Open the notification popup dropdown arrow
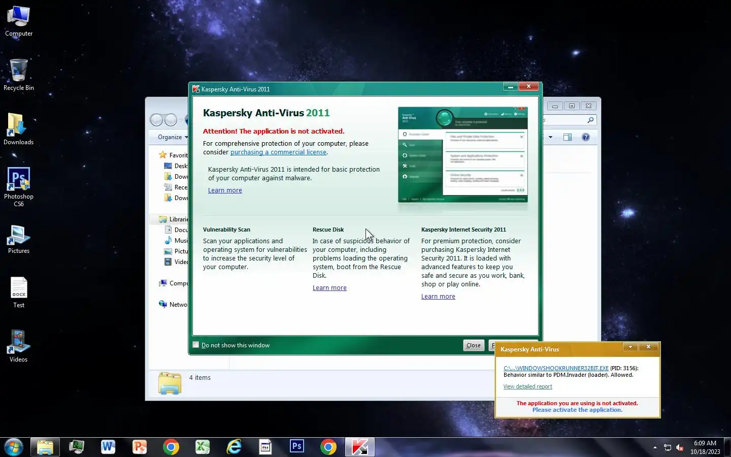731x457 pixels. coord(630,347)
